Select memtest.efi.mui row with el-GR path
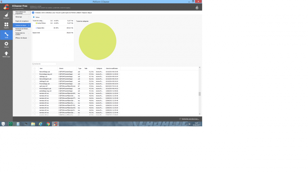This screenshot has width=308, height=173. (x=76, y=93)
